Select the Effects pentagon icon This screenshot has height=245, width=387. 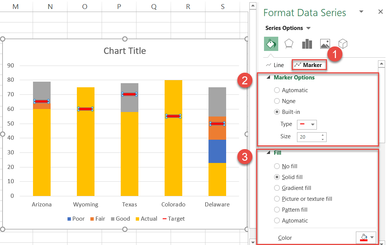point(289,44)
